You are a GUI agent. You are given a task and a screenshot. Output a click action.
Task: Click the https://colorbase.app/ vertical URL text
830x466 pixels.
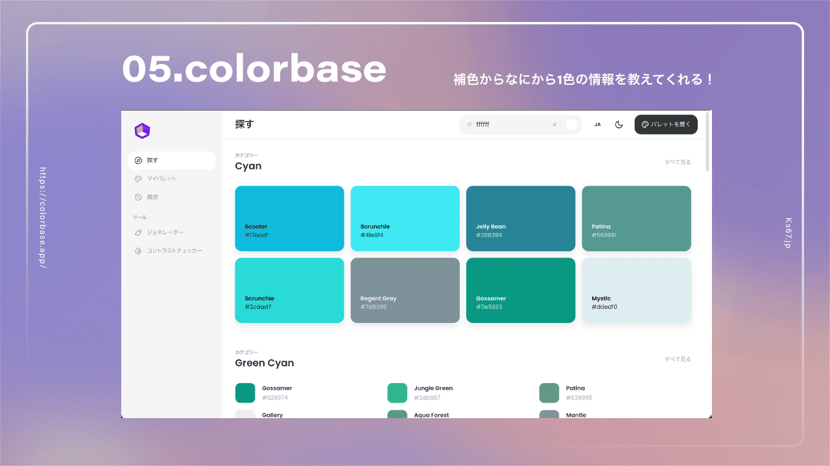(x=43, y=218)
